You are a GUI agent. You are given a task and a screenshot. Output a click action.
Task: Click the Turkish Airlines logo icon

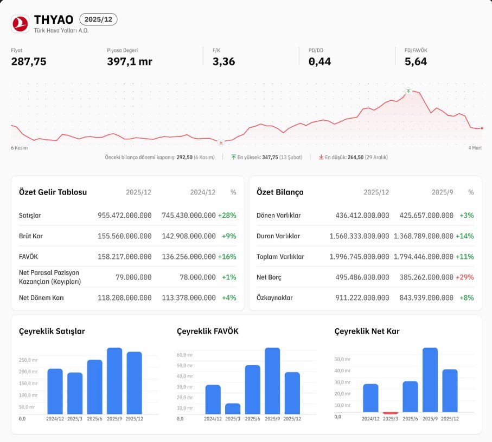coord(21,24)
